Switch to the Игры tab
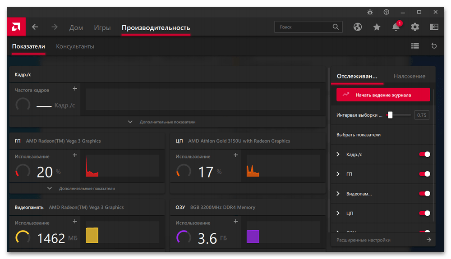Screen dimensions: 451x259 click(x=102, y=27)
